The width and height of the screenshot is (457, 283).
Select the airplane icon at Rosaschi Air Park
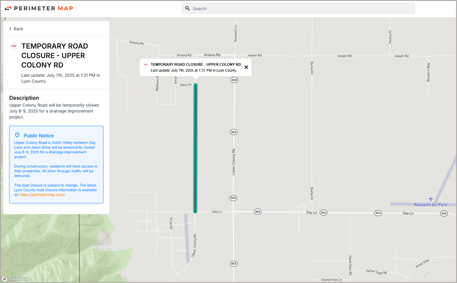(x=430, y=198)
